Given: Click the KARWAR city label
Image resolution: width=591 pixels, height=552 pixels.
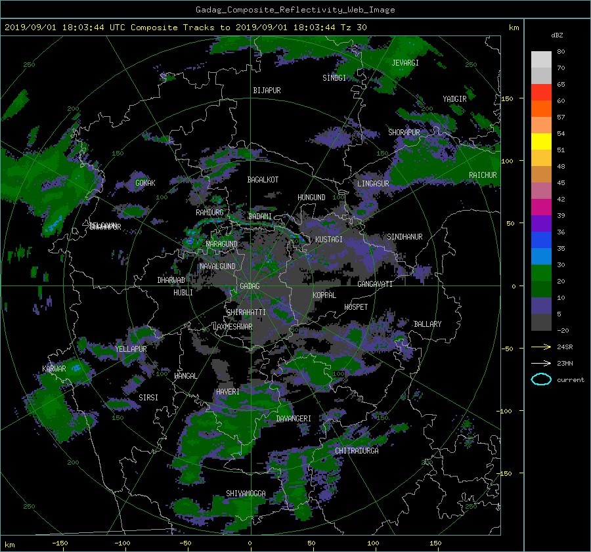Looking at the screenshot, I should tap(54, 369).
